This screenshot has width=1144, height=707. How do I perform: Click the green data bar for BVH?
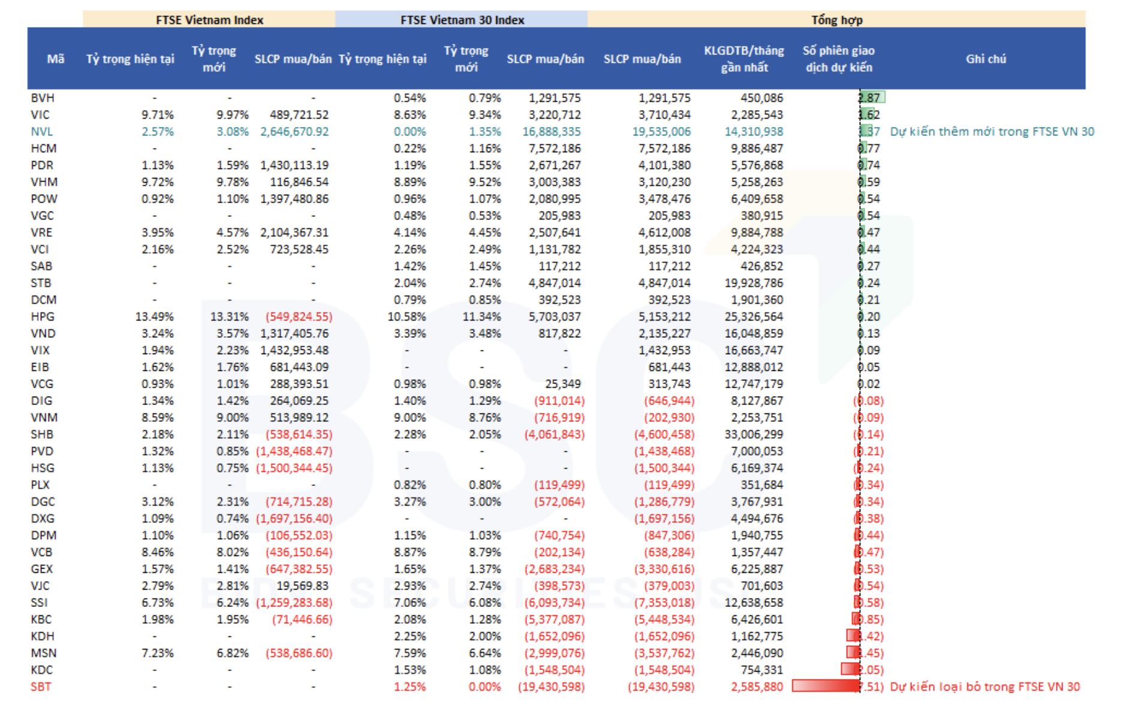pos(872,98)
